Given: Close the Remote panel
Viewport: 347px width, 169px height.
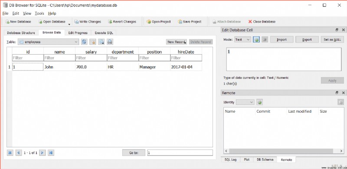Looking at the screenshot, I should click(344, 93).
